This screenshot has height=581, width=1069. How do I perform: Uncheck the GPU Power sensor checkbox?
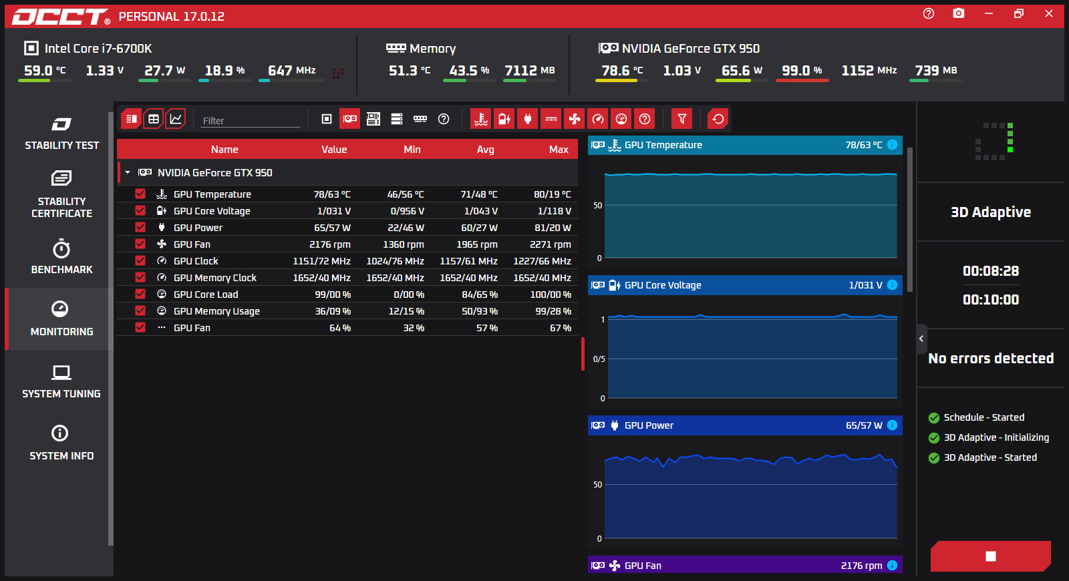click(140, 227)
